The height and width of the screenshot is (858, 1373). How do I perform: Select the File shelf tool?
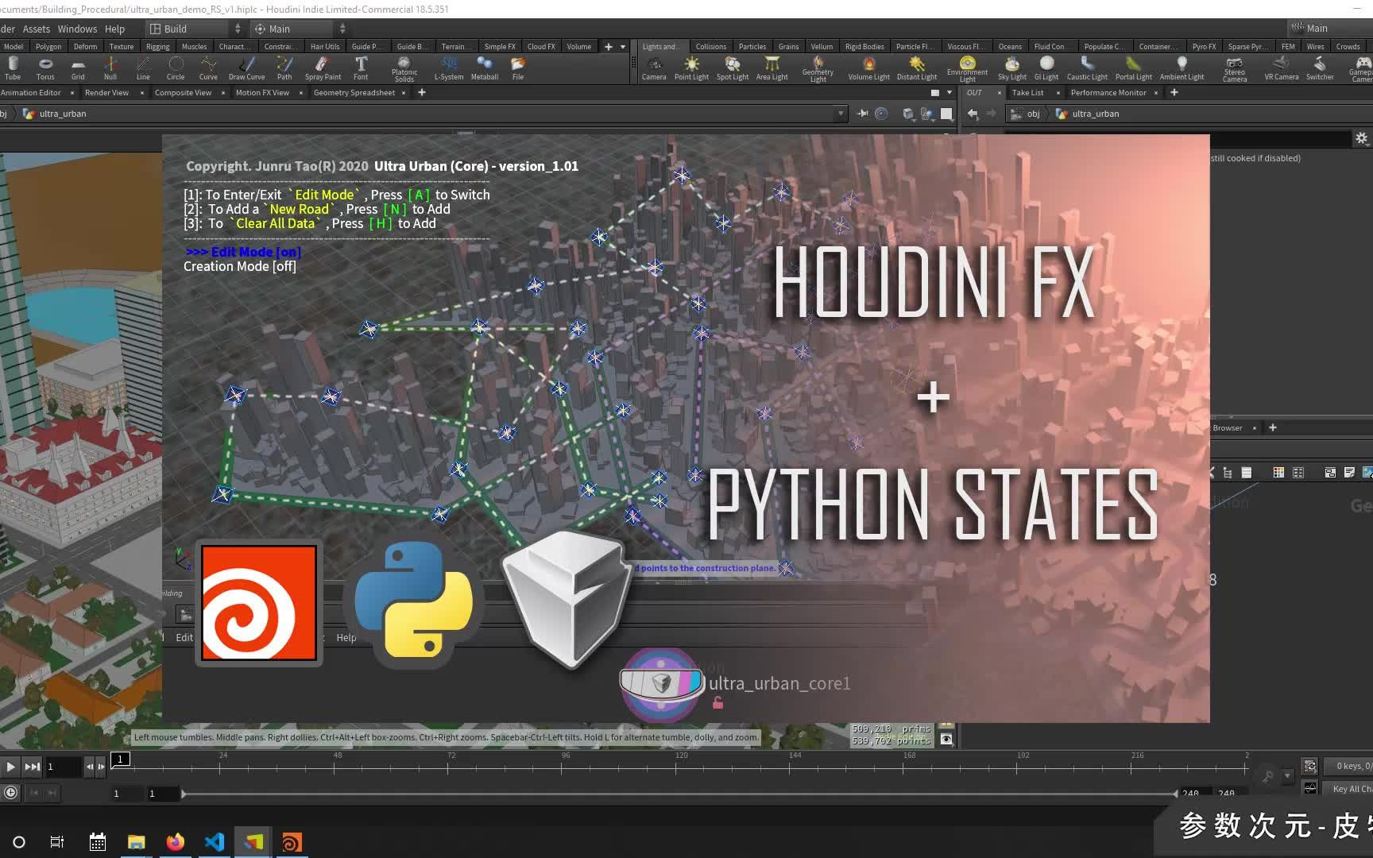[518, 68]
